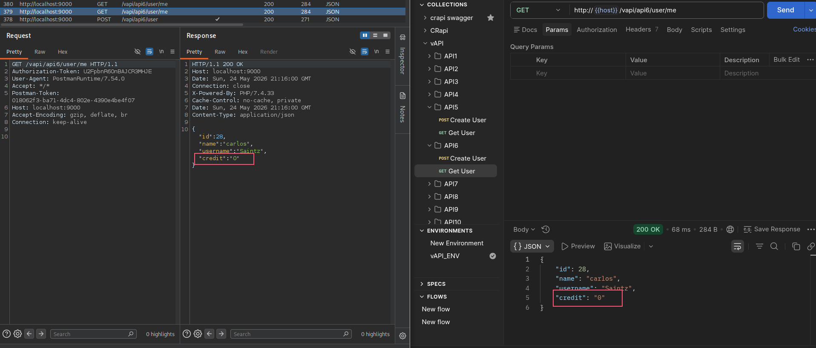
Task: Open the Notes panel icon in Burp
Action: 402,96
